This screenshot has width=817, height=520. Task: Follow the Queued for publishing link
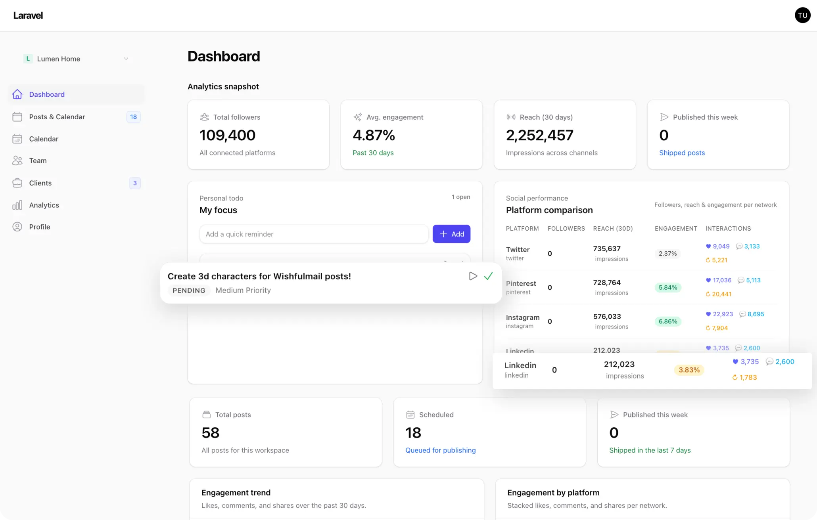[x=440, y=450]
